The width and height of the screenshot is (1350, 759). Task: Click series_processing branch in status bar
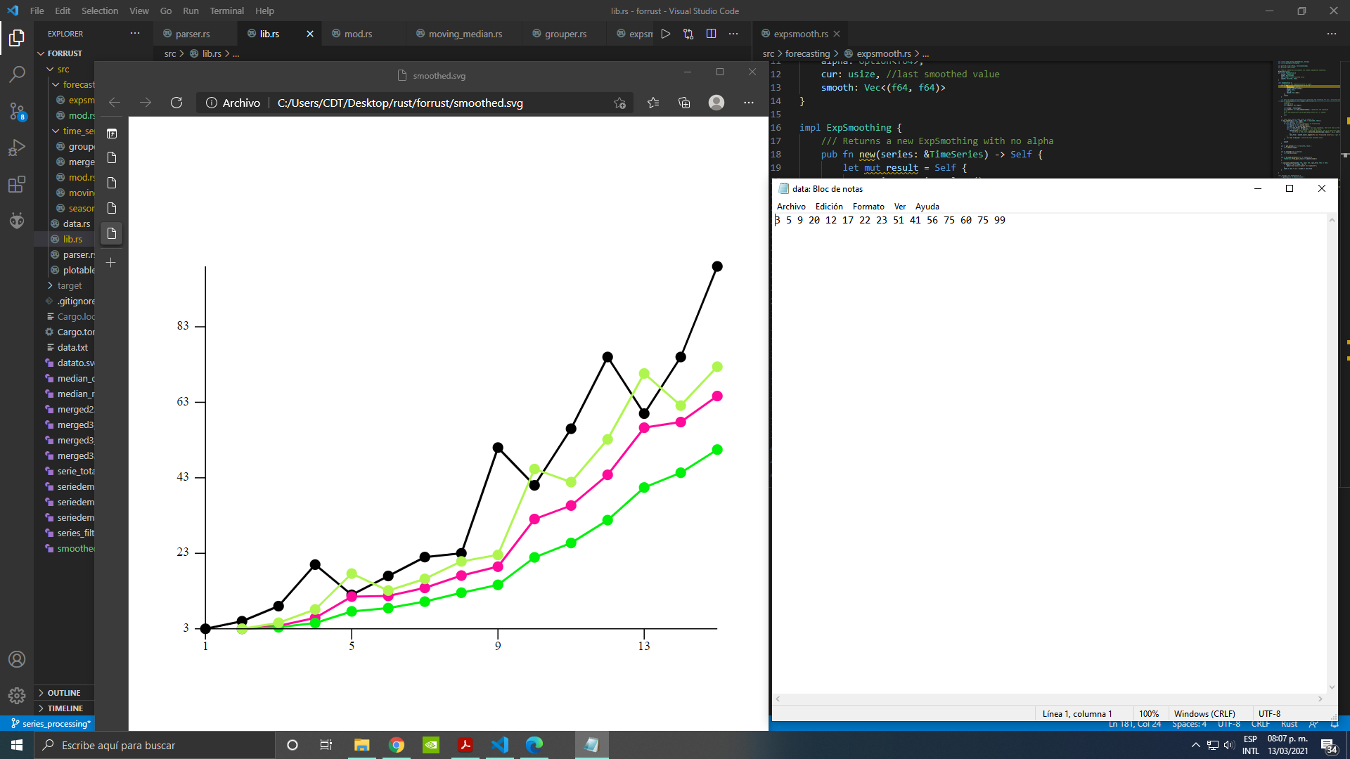pyautogui.click(x=51, y=724)
